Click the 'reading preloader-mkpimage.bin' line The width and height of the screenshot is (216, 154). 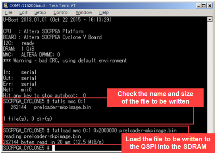42,137
